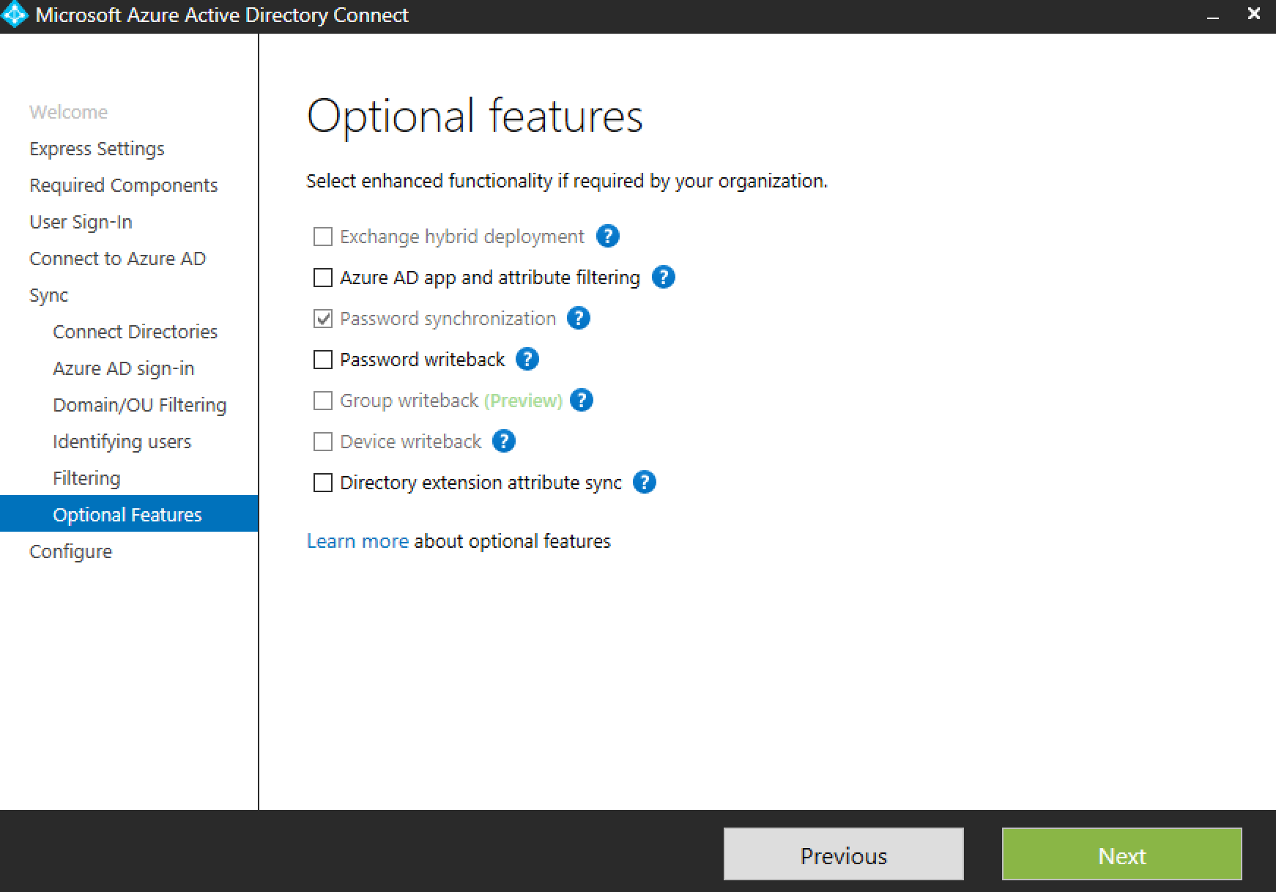
Task: Navigate to Domain/OU Filtering page
Action: [x=139, y=405]
